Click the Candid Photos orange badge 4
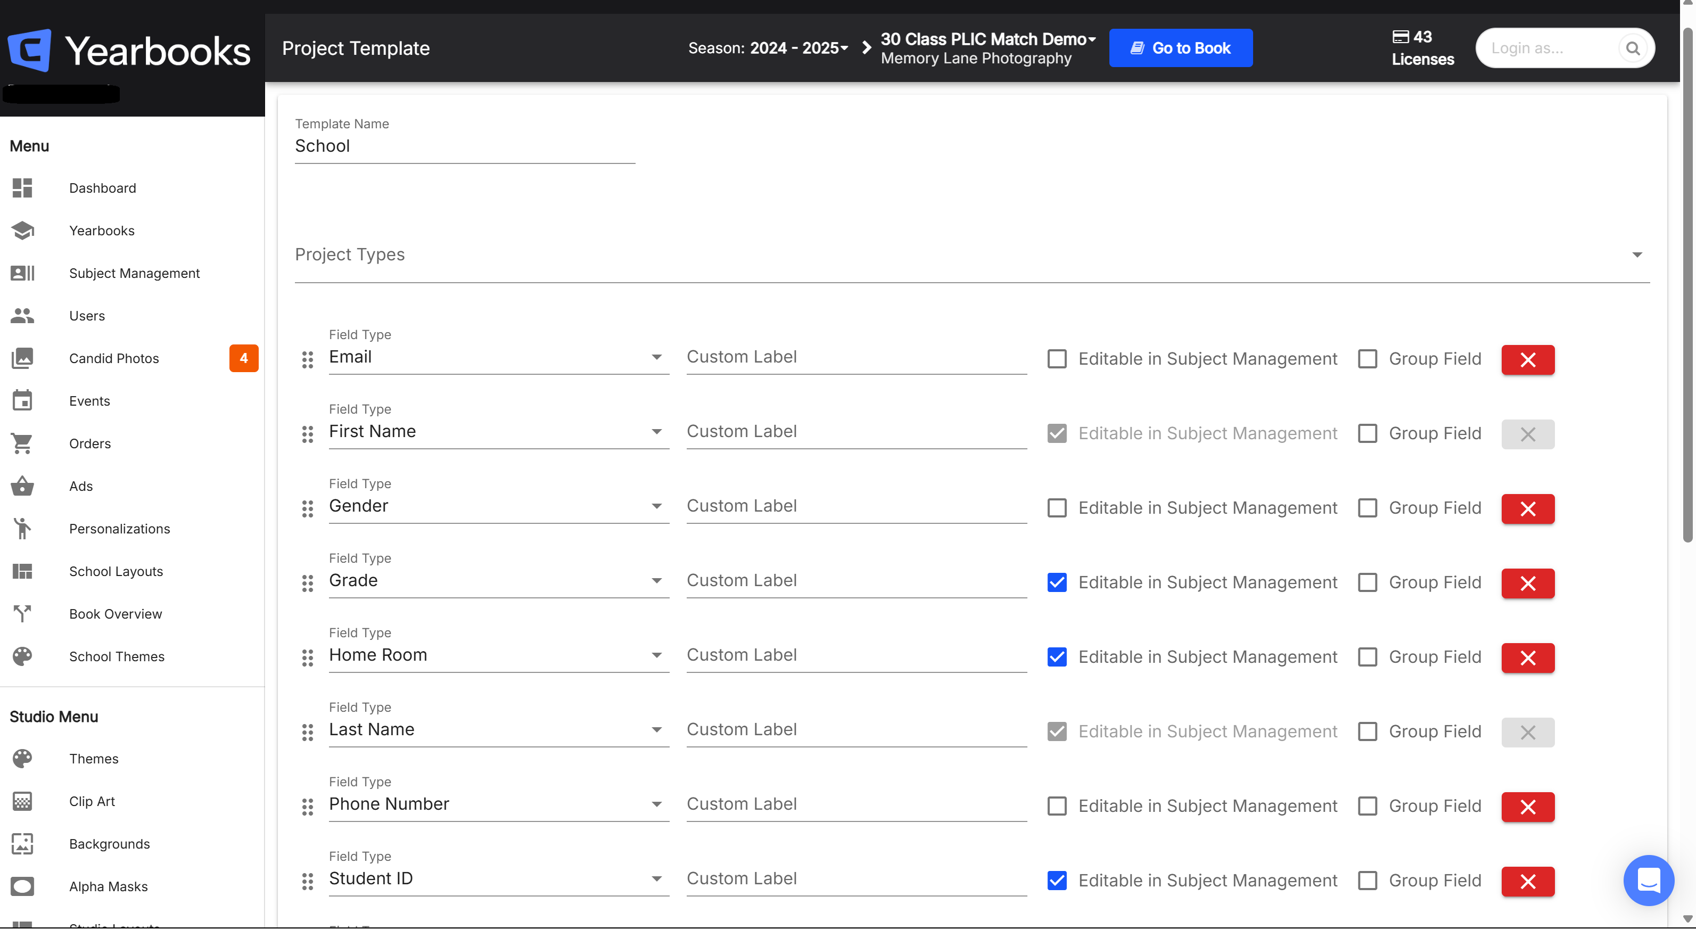 (x=244, y=358)
